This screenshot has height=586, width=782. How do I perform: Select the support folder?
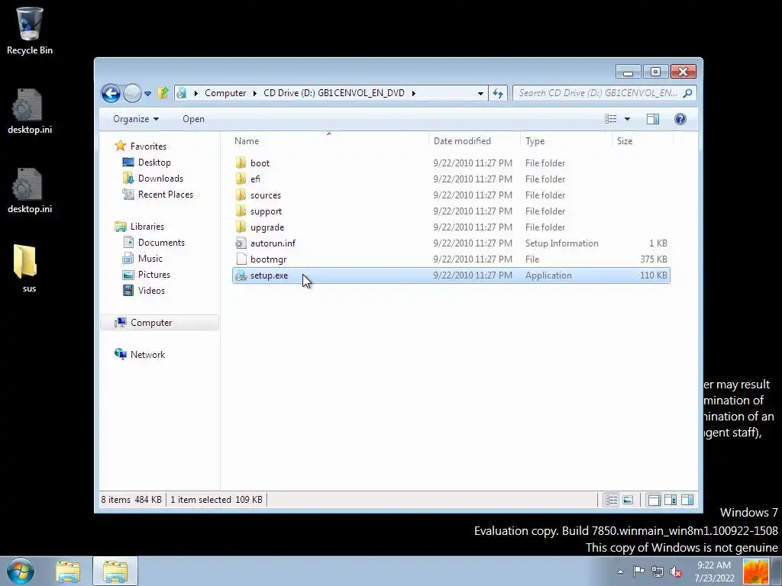[451, 211]
